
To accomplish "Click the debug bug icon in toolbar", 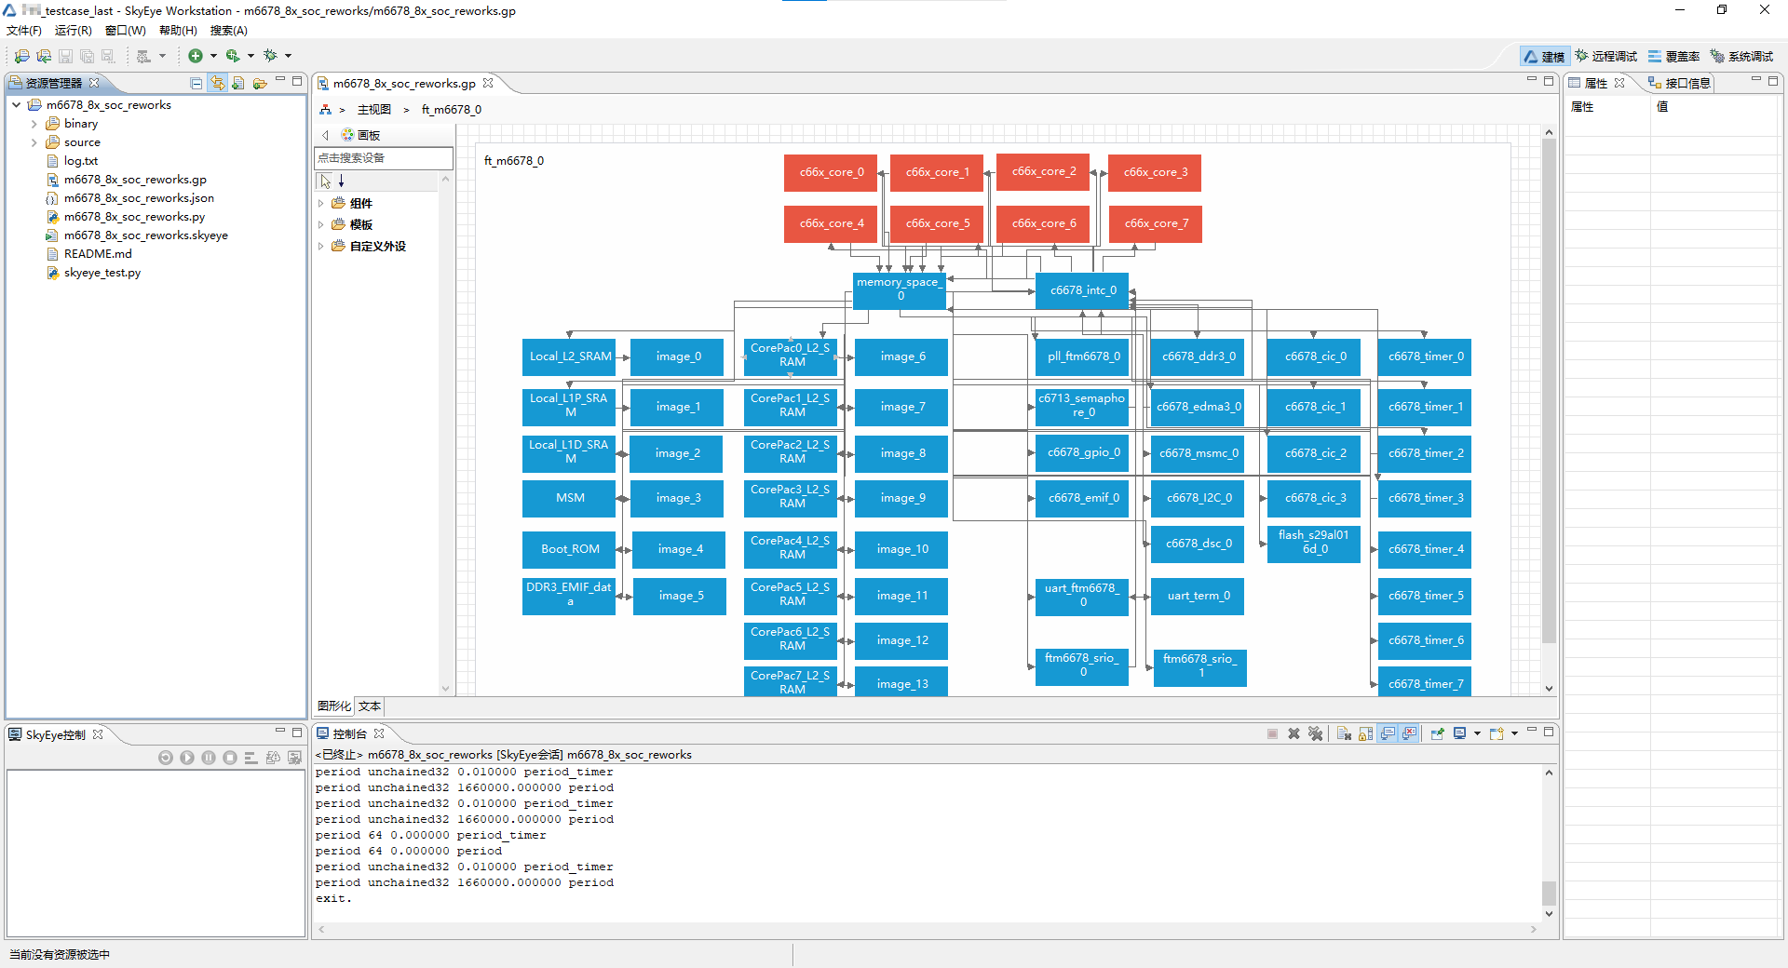I will (270, 56).
